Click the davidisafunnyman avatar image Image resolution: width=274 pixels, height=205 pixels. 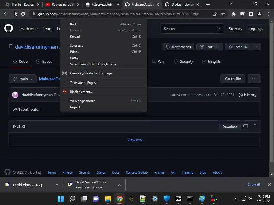(x=15, y=95)
